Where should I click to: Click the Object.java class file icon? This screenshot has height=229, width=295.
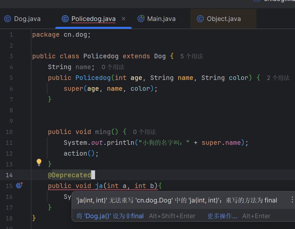coord(200,19)
